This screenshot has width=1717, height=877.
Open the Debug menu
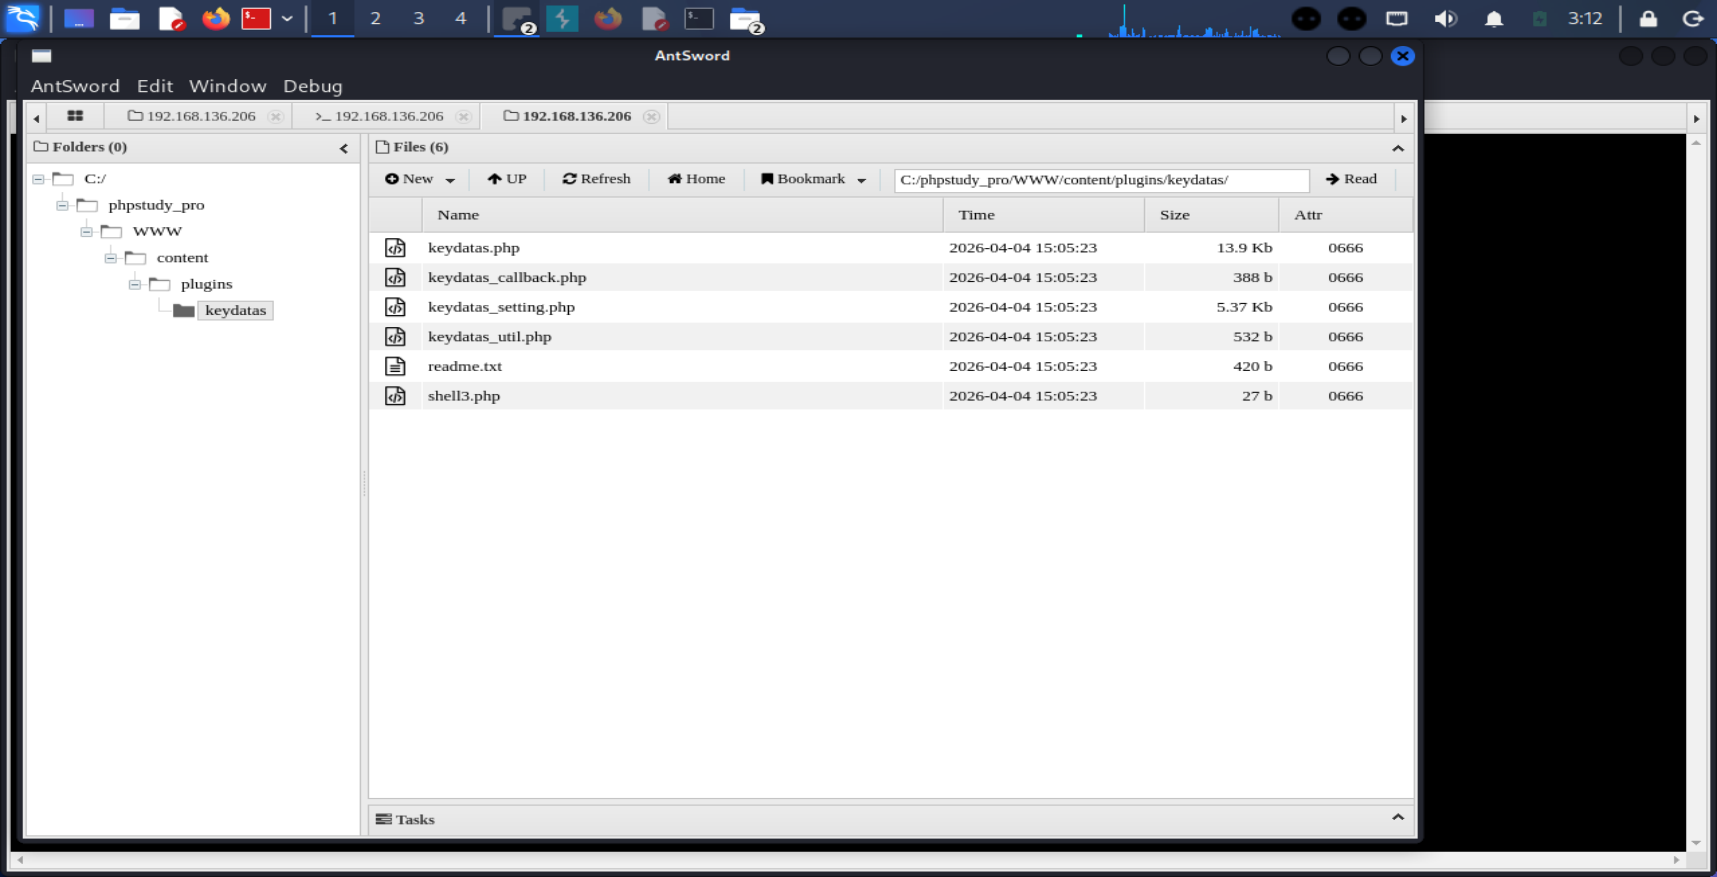click(313, 86)
